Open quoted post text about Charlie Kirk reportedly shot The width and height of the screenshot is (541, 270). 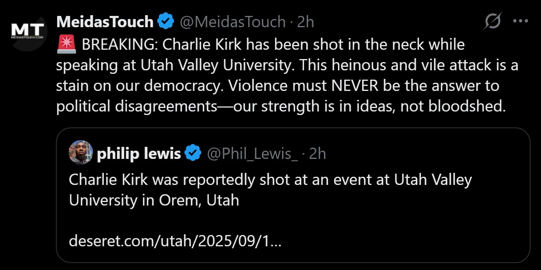[270, 179]
